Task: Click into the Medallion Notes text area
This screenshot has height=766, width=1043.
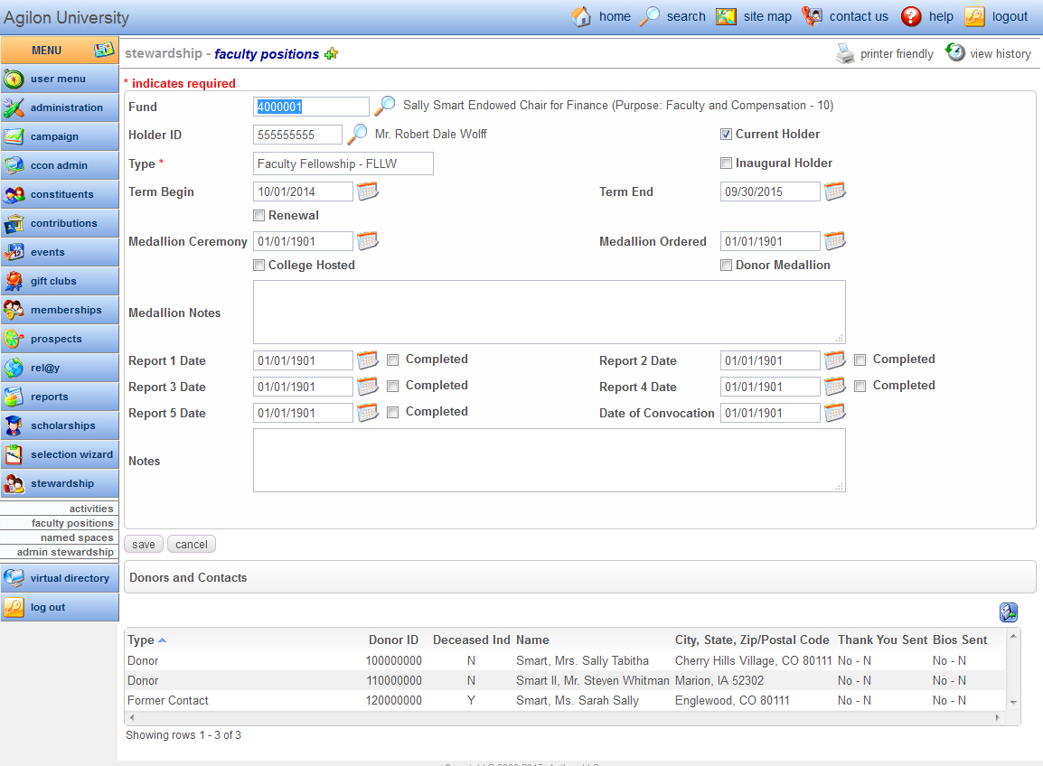Action: (x=550, y=312)
